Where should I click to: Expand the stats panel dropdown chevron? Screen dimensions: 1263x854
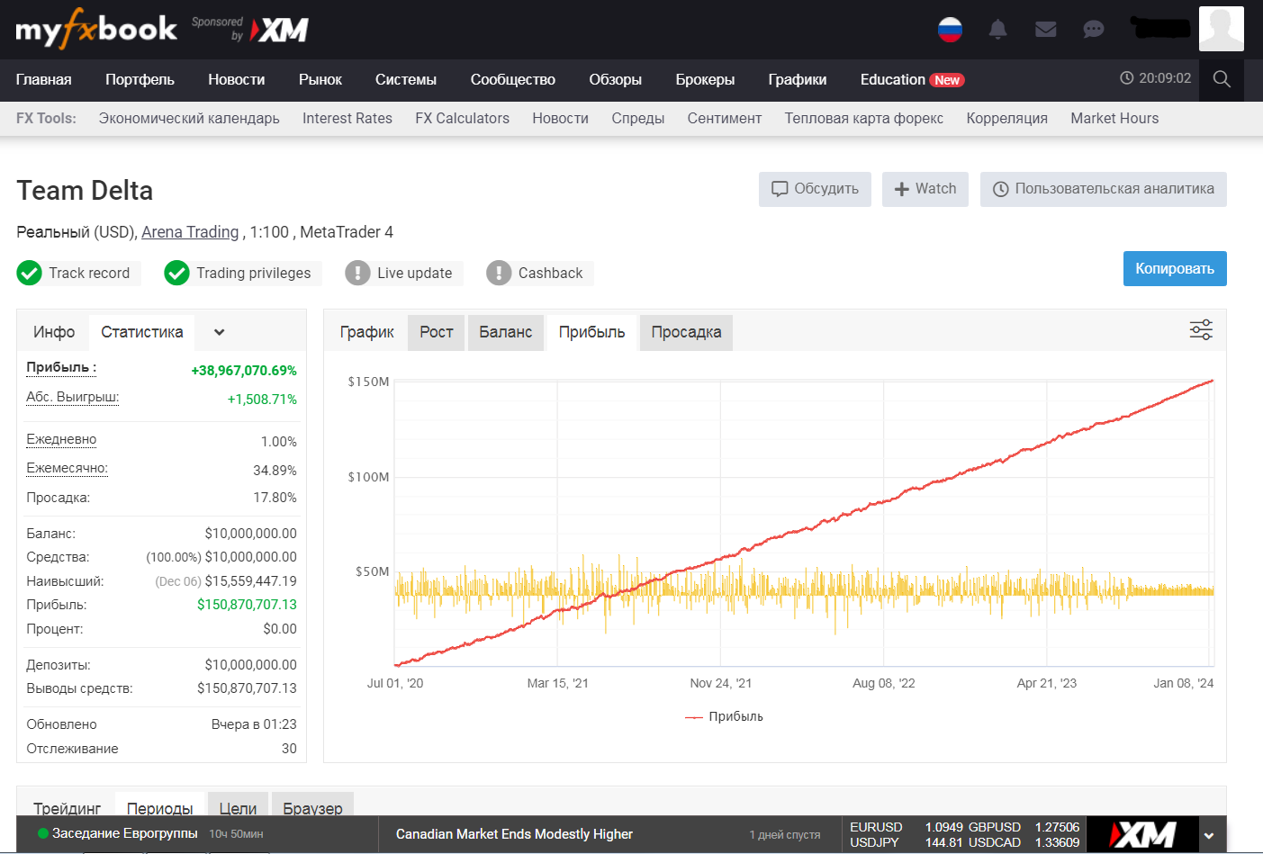click(x=219, y=332)
